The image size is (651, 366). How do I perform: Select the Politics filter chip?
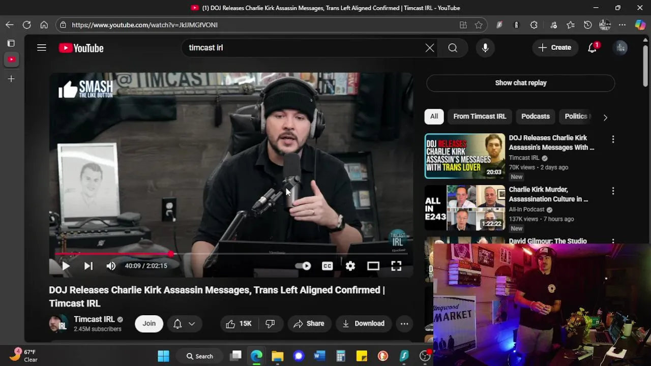click(x=576, y=116)
